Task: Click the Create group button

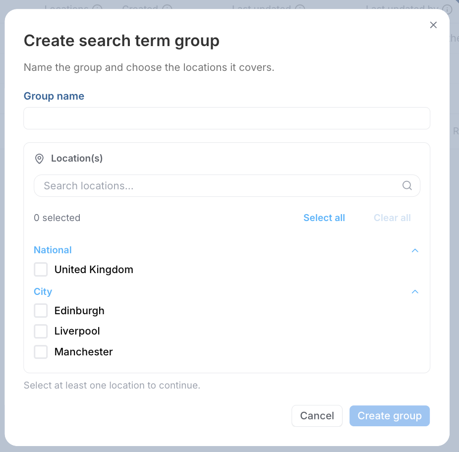Action: tap(390, 416)
